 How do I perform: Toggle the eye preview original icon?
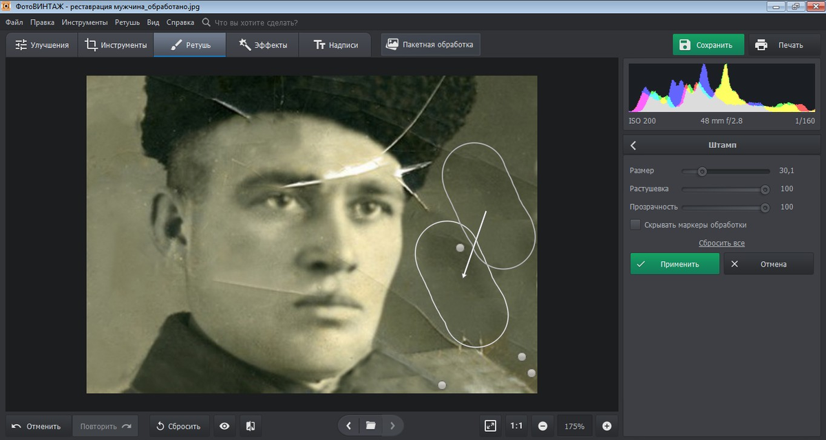224,426
